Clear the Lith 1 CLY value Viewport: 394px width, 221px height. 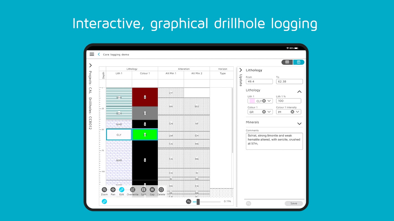pyautogui.click(x=264, y=101)
